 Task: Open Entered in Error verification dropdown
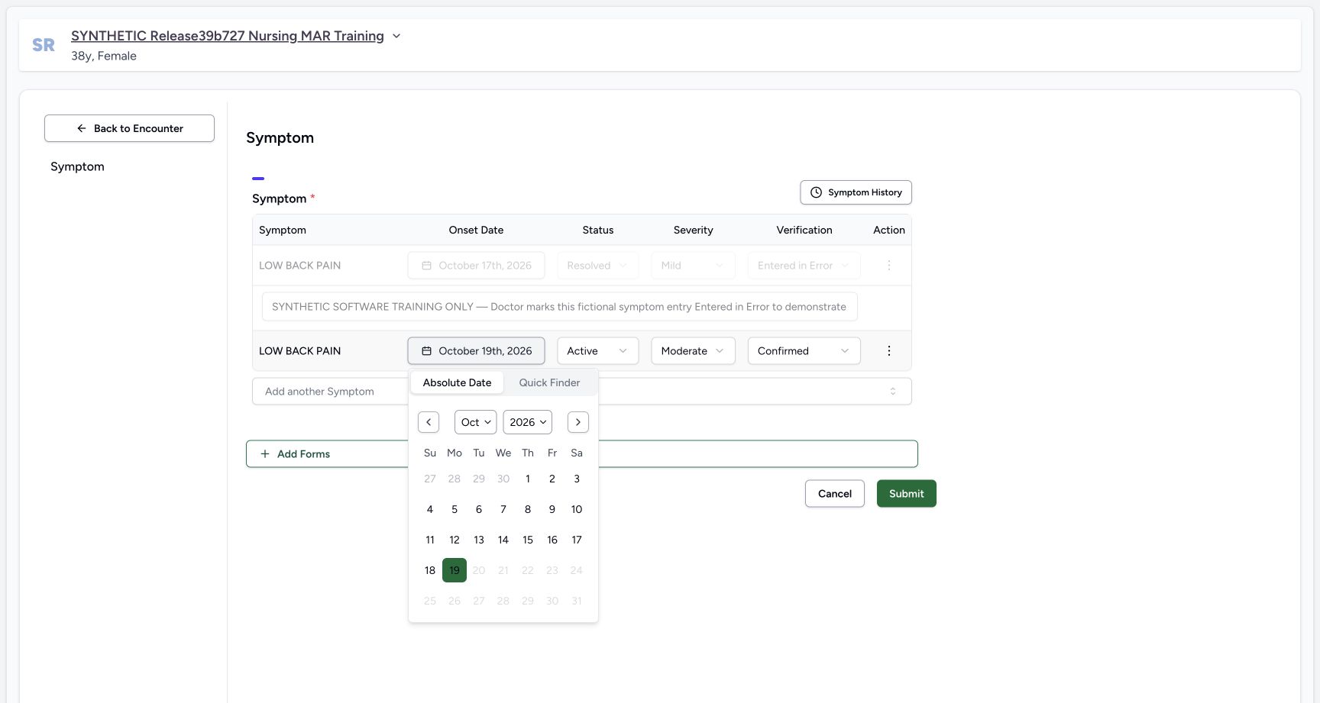pyautogui.click(x=804, y=266)
